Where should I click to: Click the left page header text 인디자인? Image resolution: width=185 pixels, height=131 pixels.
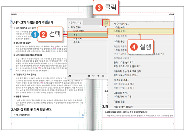pyautogui.click(x=14, y=14)
